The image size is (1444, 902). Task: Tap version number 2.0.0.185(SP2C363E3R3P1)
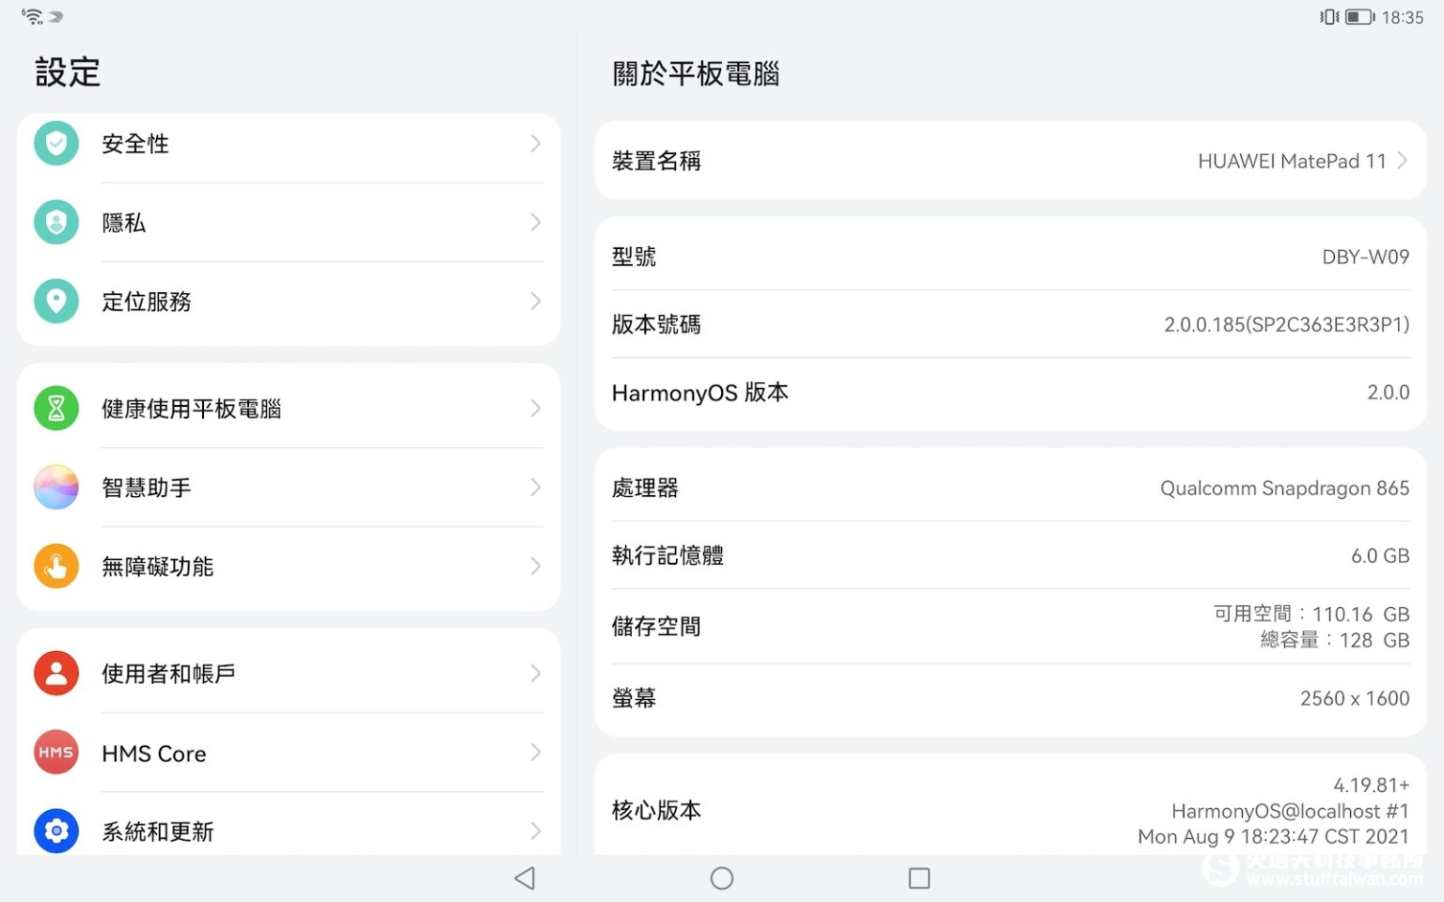(x=1287, y=324)
